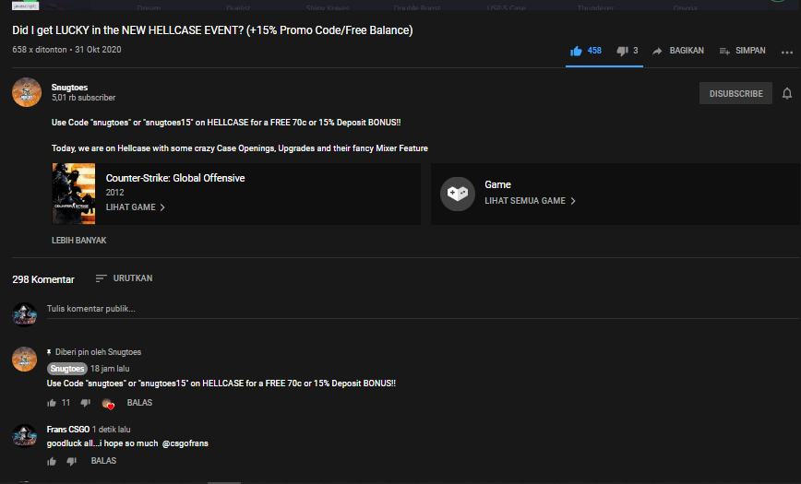Screen dimensions: 801x484
Task: Click the creator heart on pinned comment
Action: tap(108, 404)
